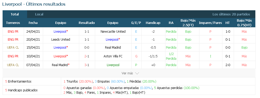
Task: Click the Handicap column header
Action: point(153,23)
